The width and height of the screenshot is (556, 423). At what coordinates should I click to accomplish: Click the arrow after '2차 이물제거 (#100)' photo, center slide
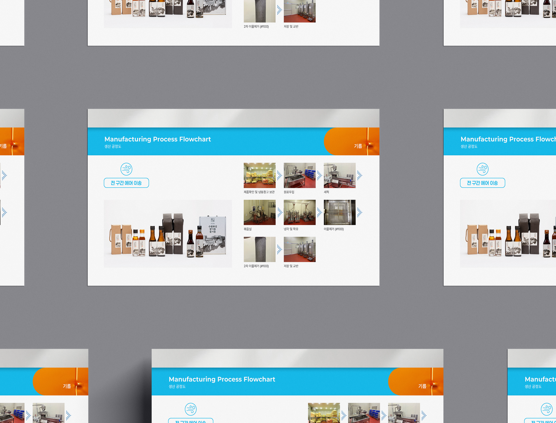pyautogui.click(x=280, y=249)
